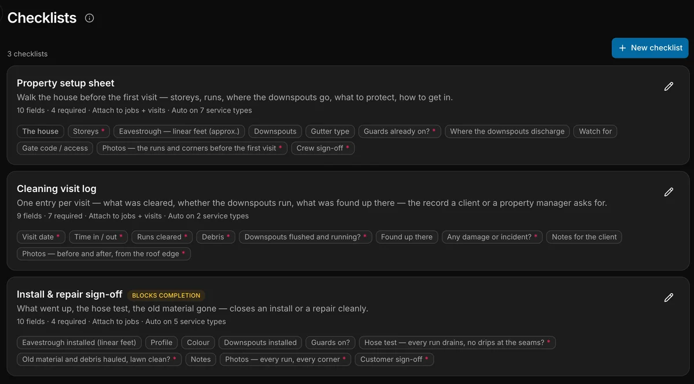Screen dimensions: 694x384
Task: Select 'Old material and debris hauled' chip
Action: pyautogui.click(x=99, y=359)
